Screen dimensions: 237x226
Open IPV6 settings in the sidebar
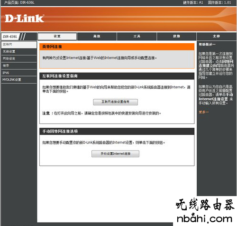[19, 73]
